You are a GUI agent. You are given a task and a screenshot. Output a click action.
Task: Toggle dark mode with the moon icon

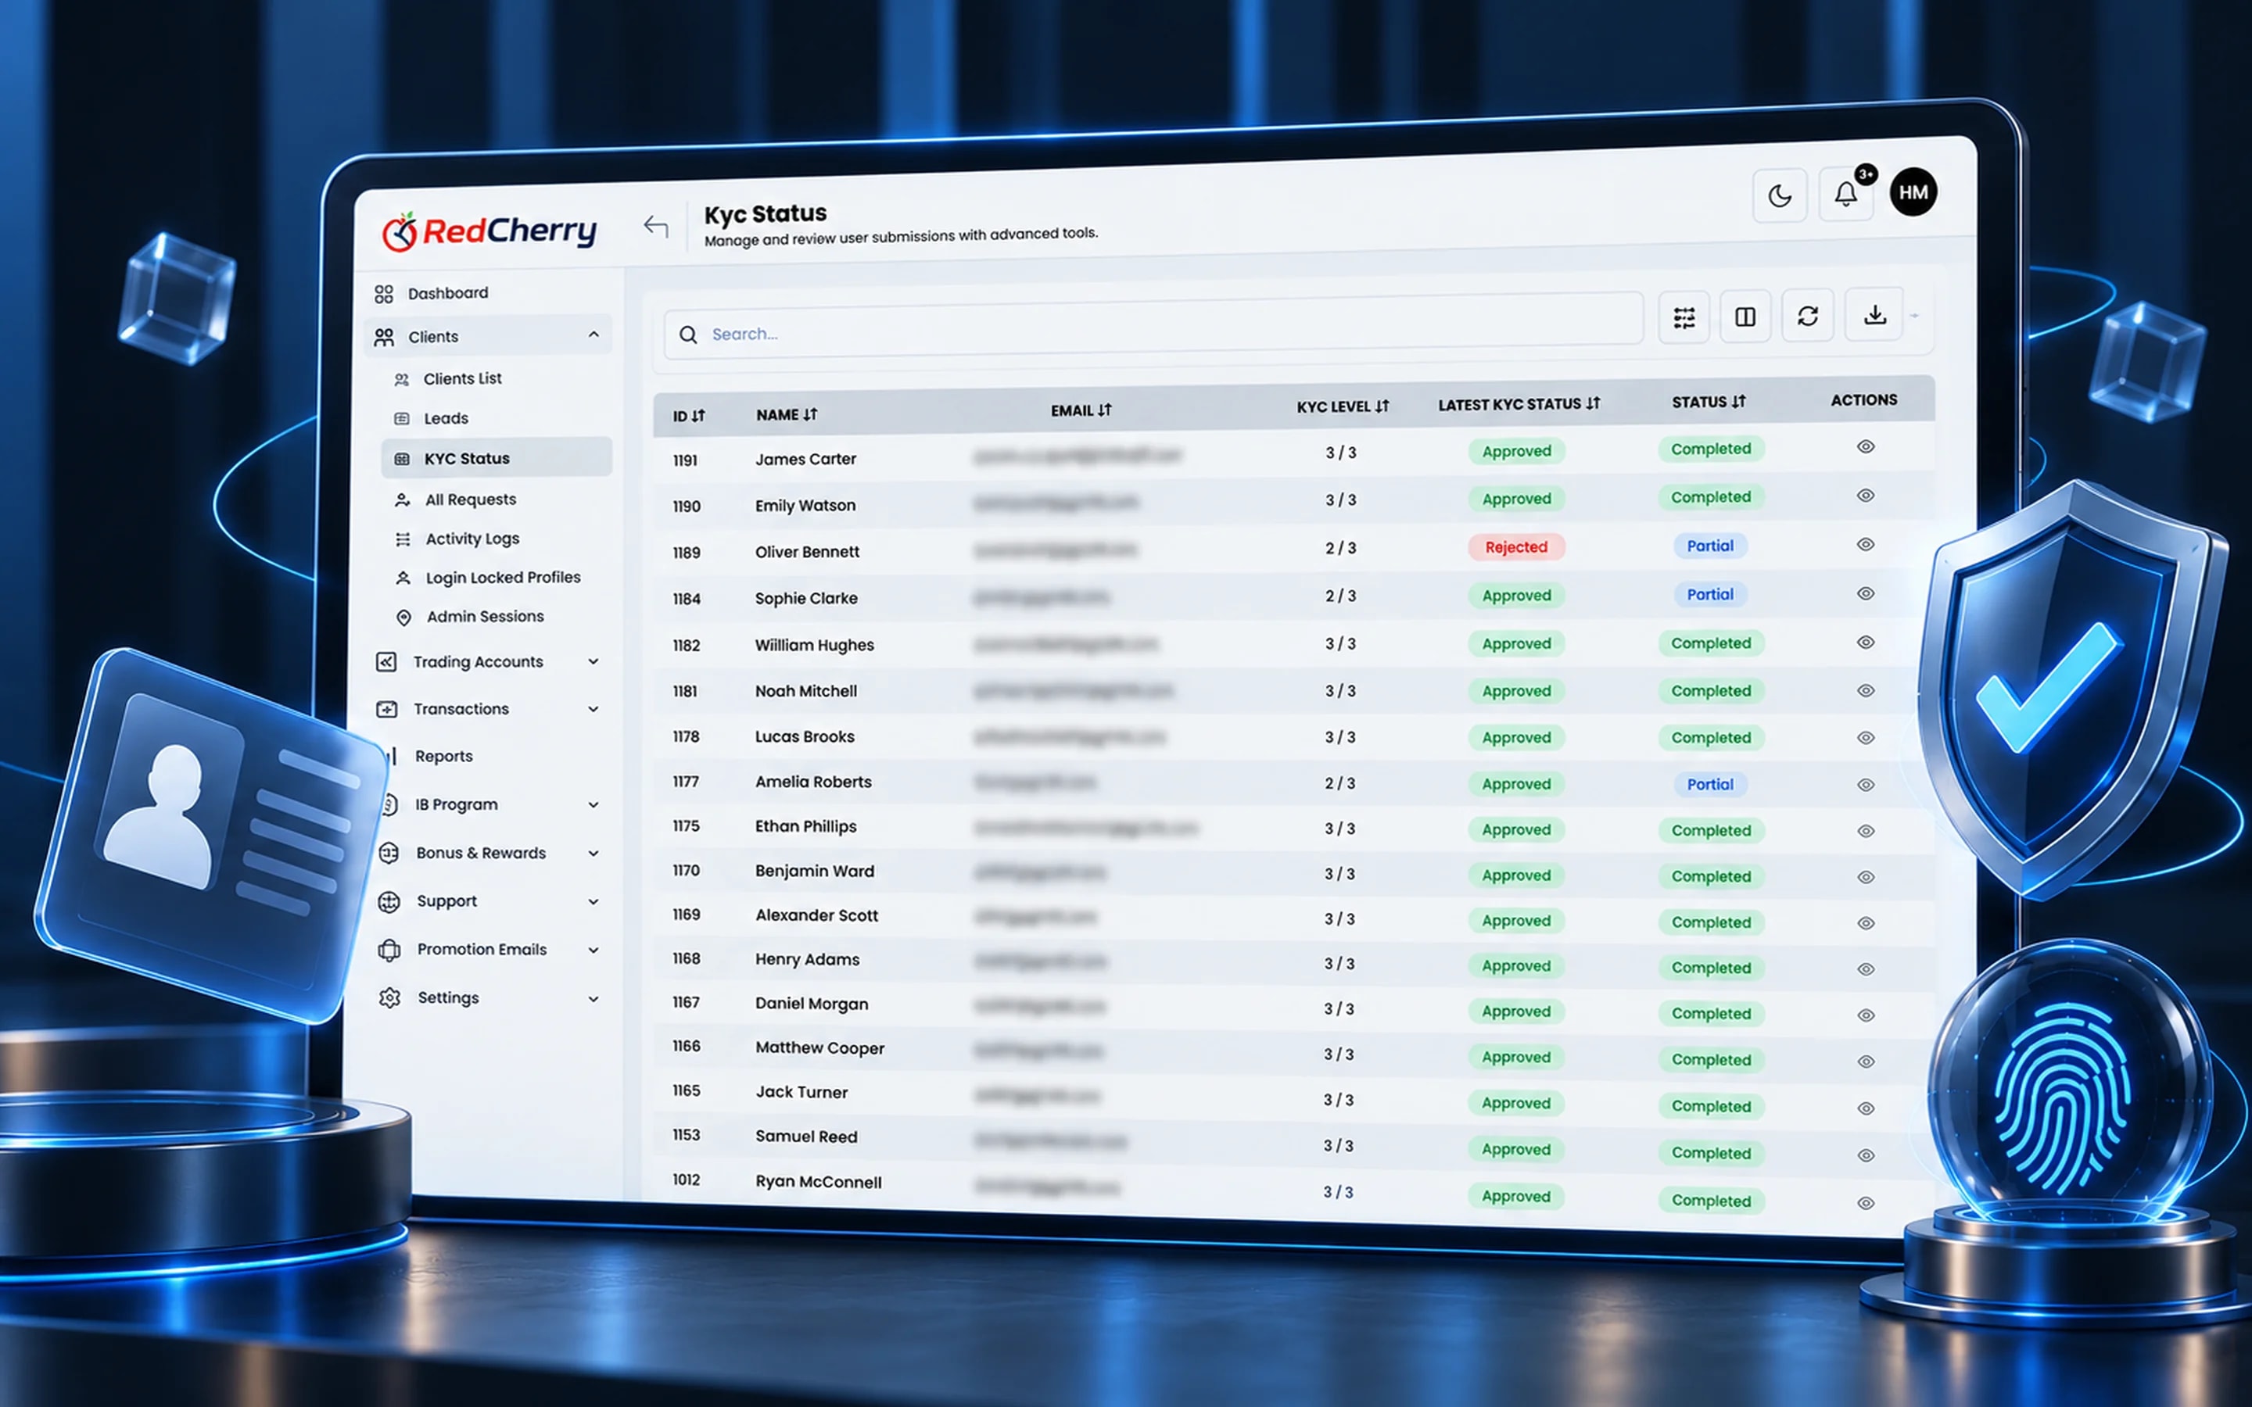pyautogui.click(x=1779, y=195)
